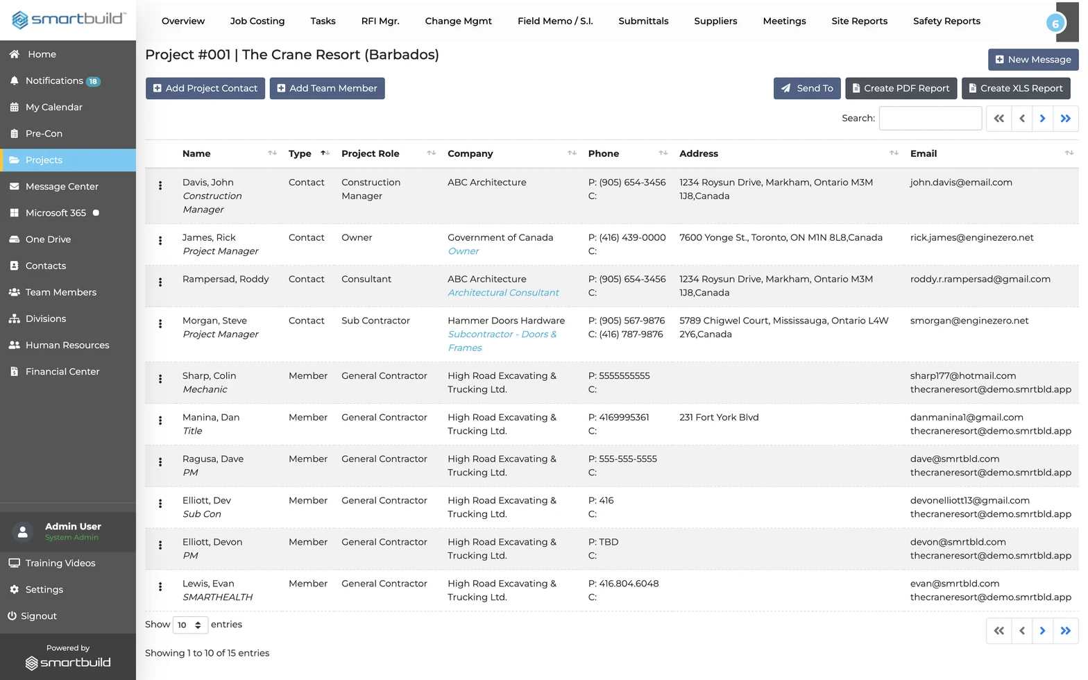
Task: Open row actions menu for Sharp, Colin
Action: (x=160, y=379)
